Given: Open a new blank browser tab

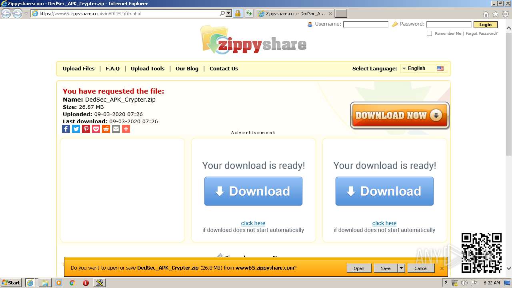Looking at the screenshot, I should (x=341, y=14).
